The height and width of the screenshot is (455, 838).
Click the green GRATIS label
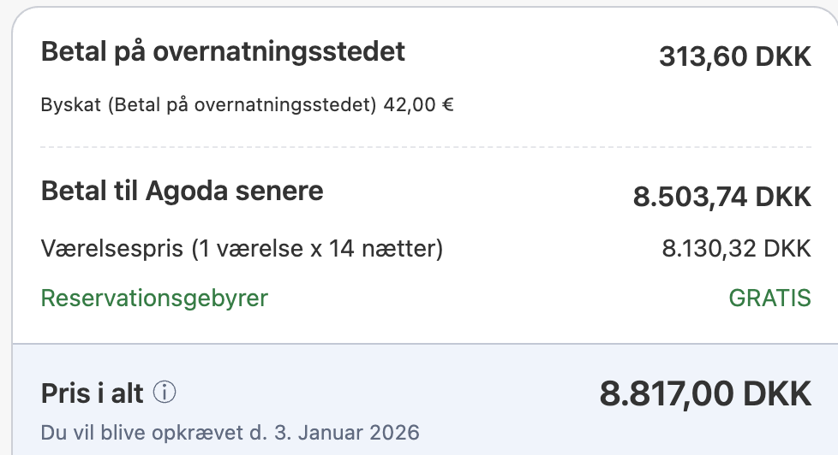pyautogui.click(x=769, y=298)
